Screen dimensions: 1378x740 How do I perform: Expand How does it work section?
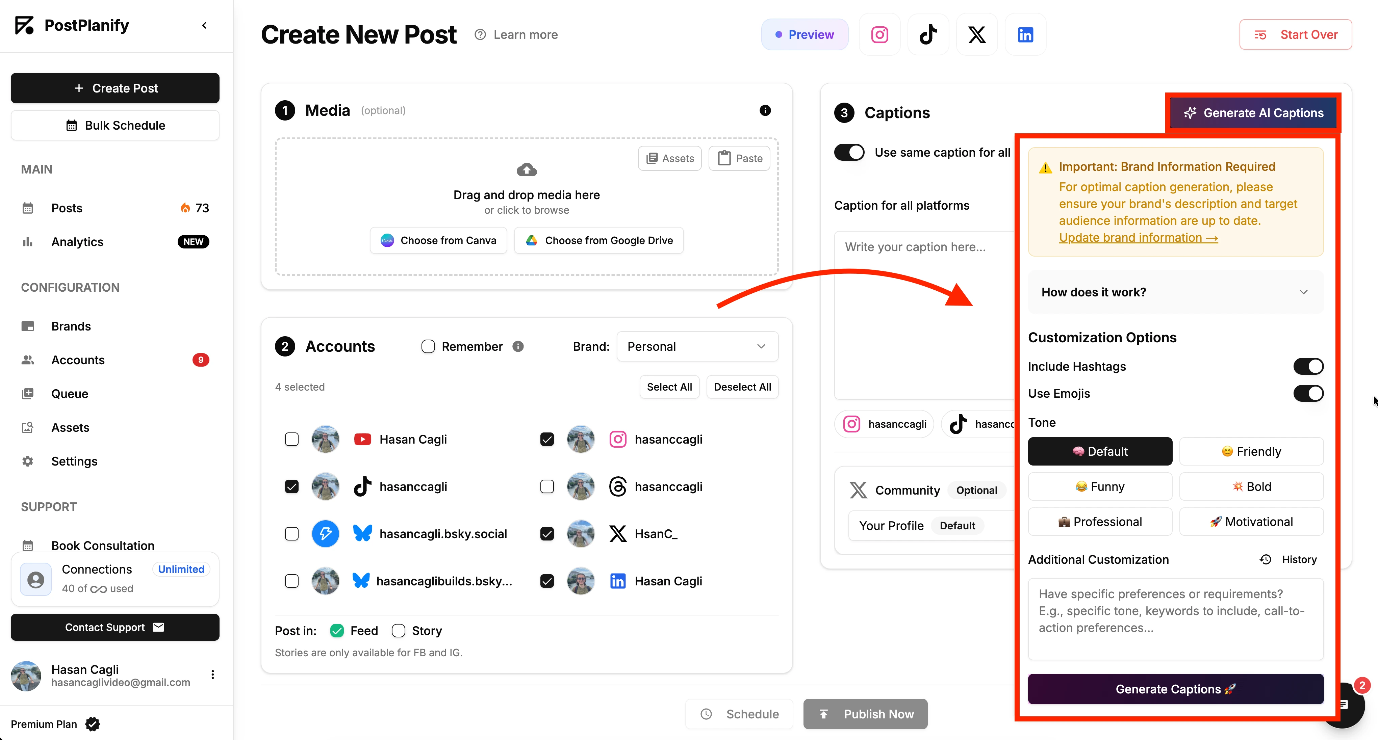tap(1175, 292)
